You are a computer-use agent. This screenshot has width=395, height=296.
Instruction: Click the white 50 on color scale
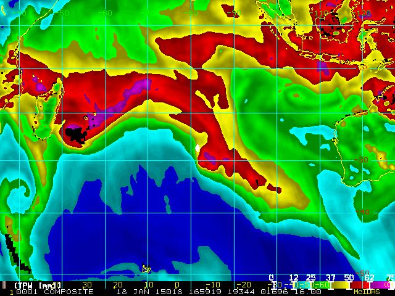tap(349, 277)
